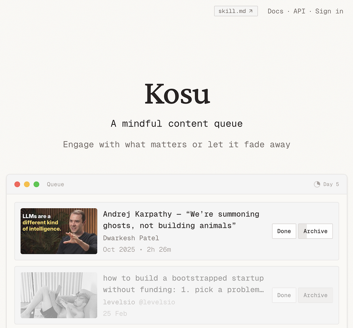Image resolution: width=353 pixels, height=328 pixels.
Task: Click Sign in
Action: [x=329, y=11]
